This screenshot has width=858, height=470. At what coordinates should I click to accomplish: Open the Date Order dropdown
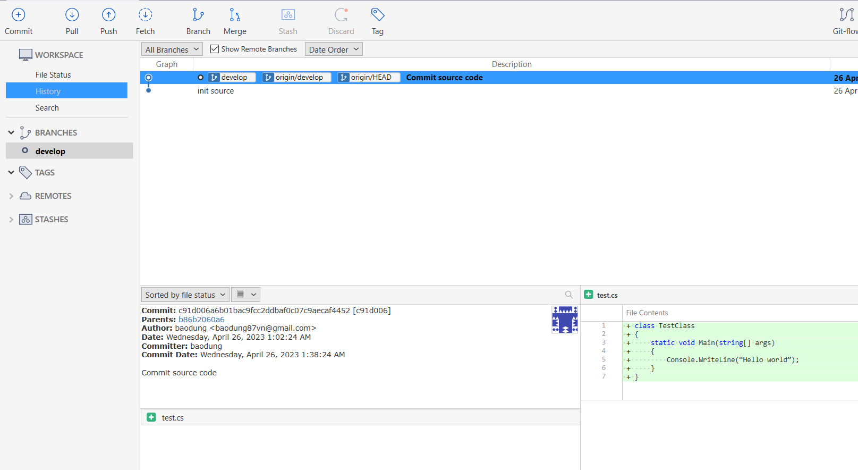click(x=334, y=49)
